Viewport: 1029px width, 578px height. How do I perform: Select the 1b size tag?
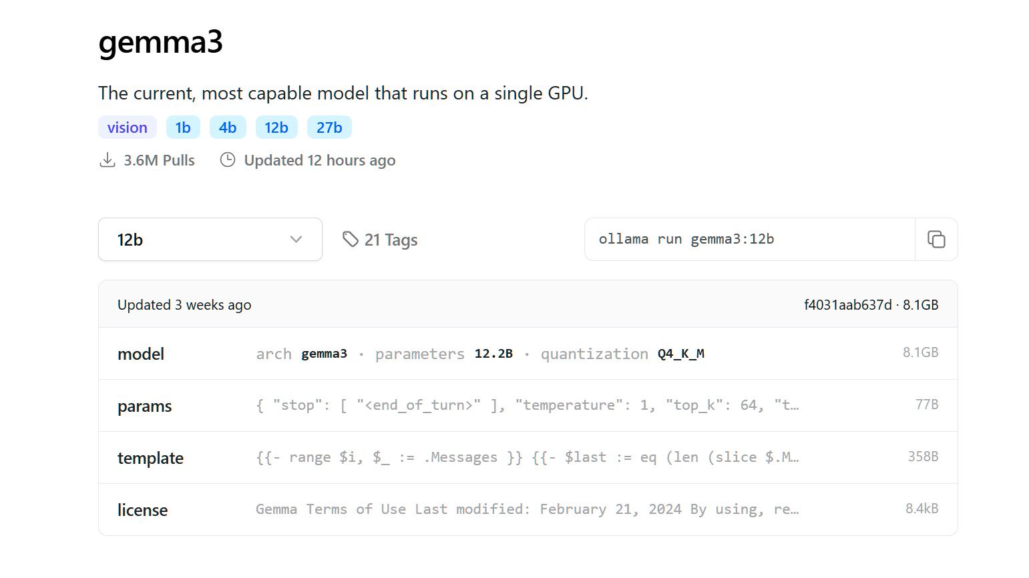point(183,127)
